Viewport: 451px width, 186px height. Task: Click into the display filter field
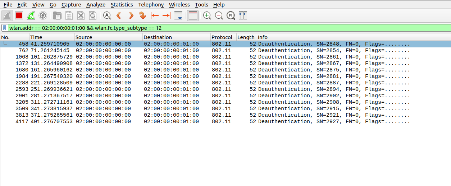[x=216, y=28]
